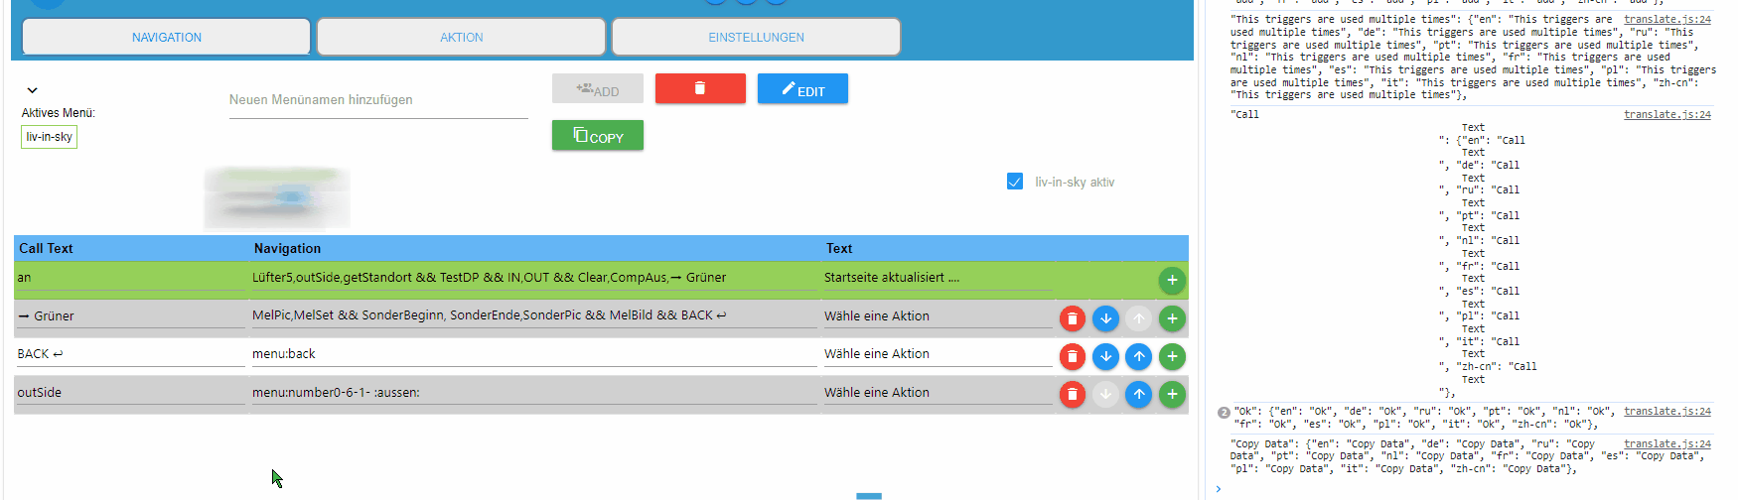Viewport: 1738px width, 500px height.
Task: Toggle the liv-in-sky aktiv checkbox
Action: (x=1015, y=182)
